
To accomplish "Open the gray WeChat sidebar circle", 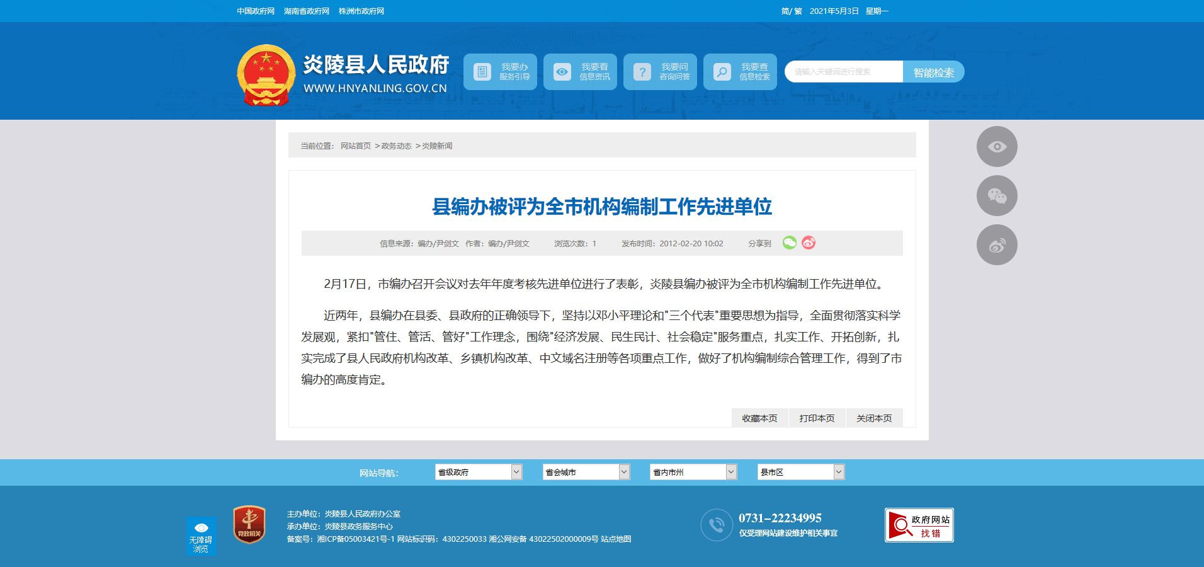I will click(997, 196).
